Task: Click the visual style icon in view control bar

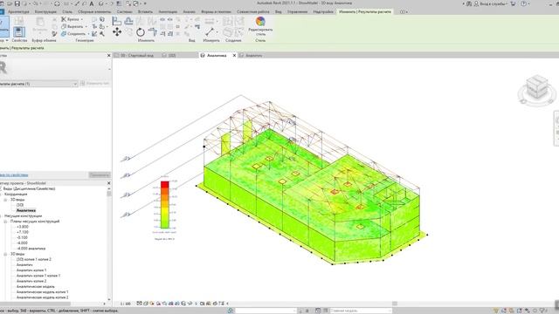Action: [146, 304]
